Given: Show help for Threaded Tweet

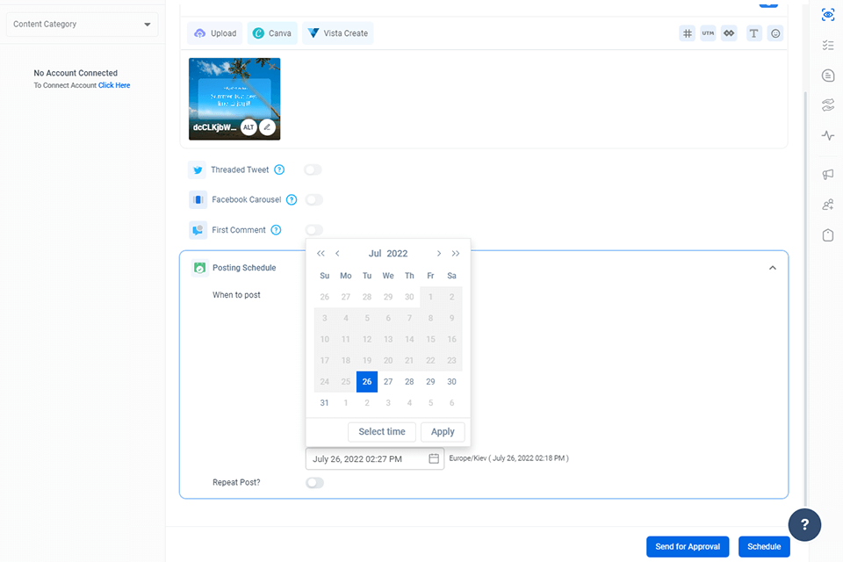Looking at the screenshot, I should [x=279, y=170].
